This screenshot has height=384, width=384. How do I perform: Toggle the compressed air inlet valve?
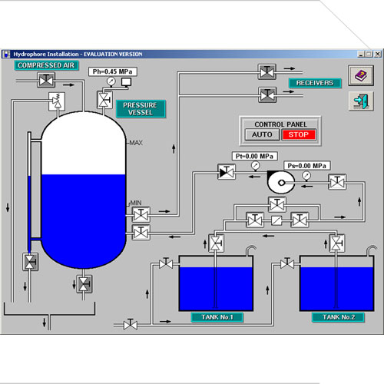[x=46, y=80]
